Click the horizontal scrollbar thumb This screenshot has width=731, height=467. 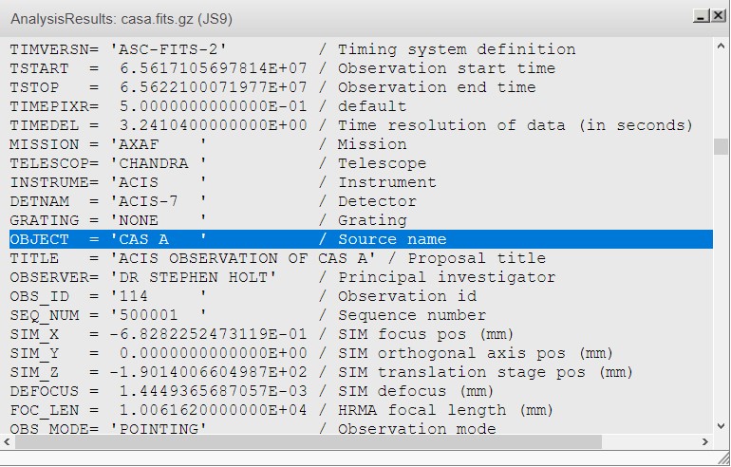point(304,442)
